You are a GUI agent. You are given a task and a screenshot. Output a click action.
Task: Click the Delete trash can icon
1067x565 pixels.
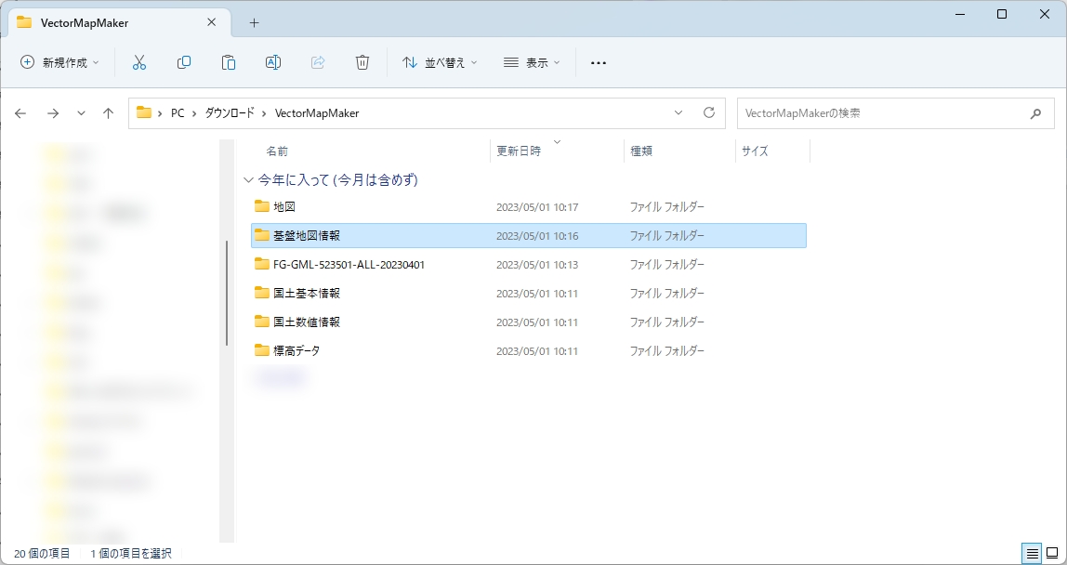[x=362, y=62]
